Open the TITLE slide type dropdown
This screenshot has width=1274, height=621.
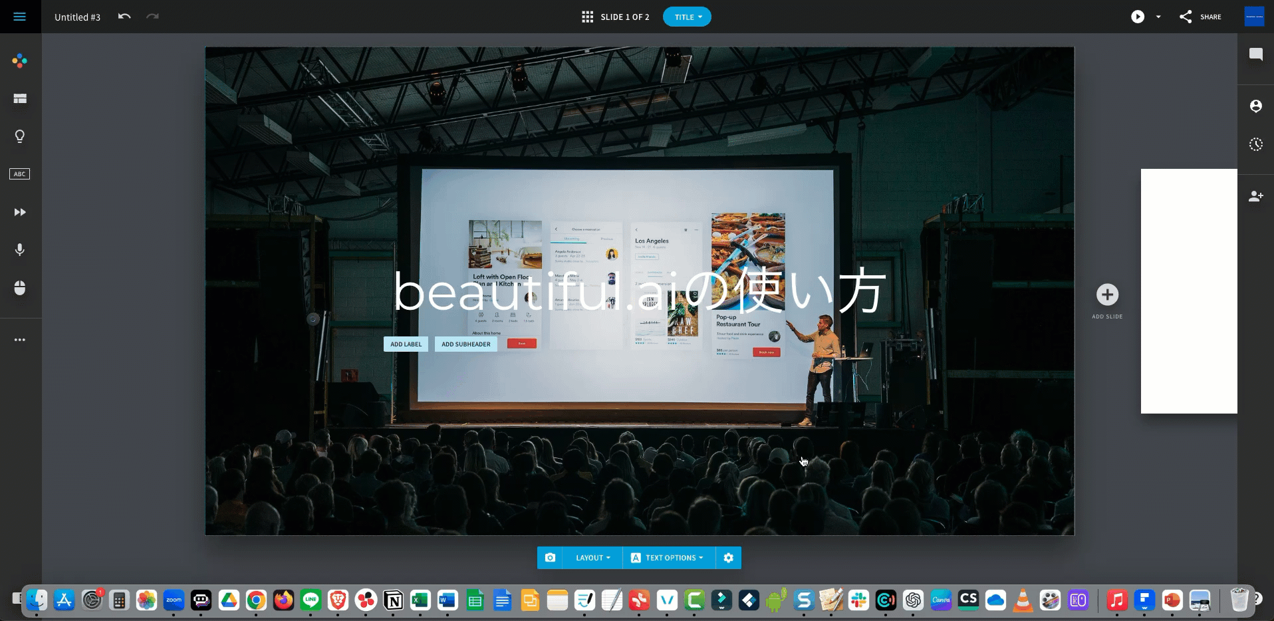(687, 17)
